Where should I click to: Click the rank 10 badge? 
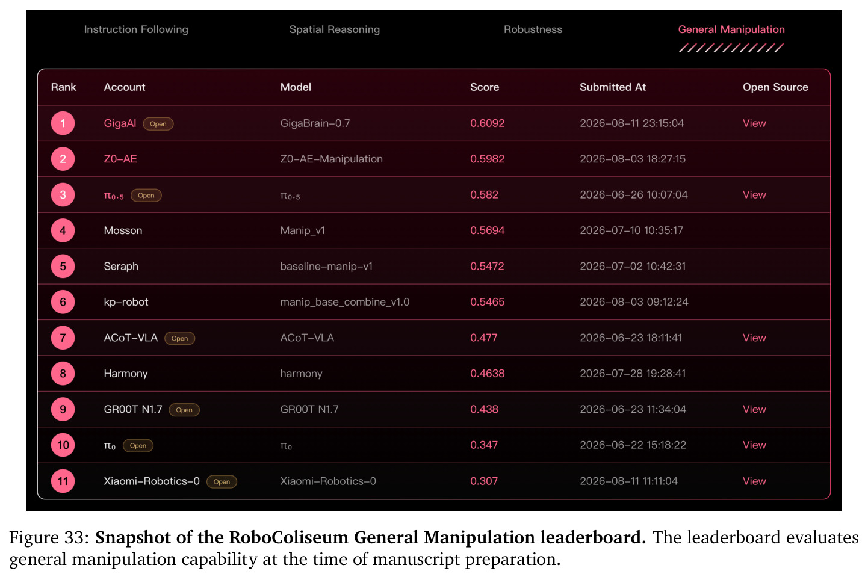(x=63, y=445)
